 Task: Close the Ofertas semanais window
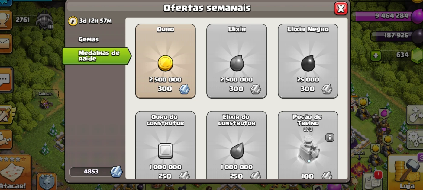(x=341, y=8)
